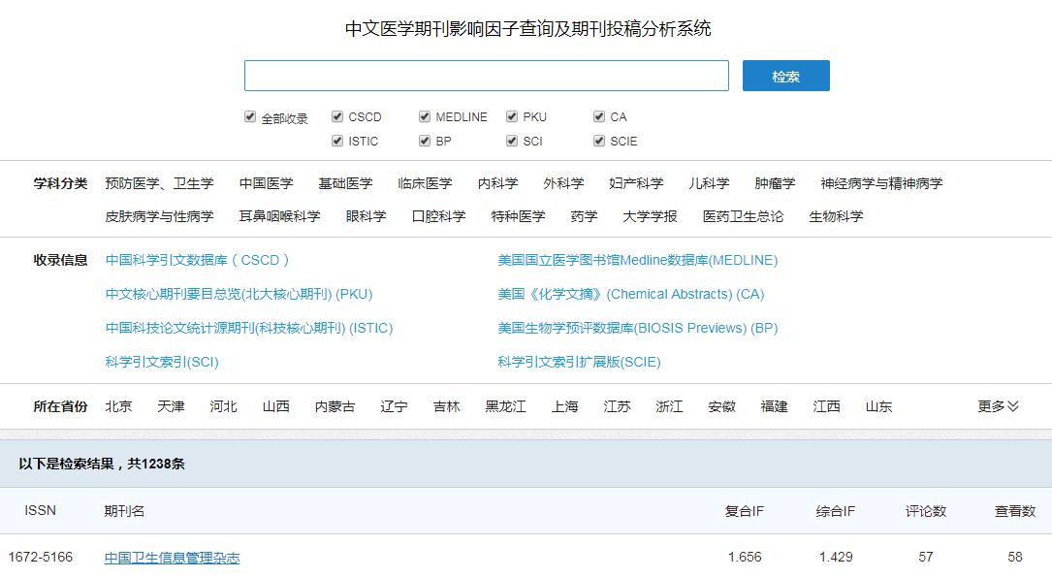1052x578 pixels.
Task: Filter by province 吉林
Action: tap(446, 406)
